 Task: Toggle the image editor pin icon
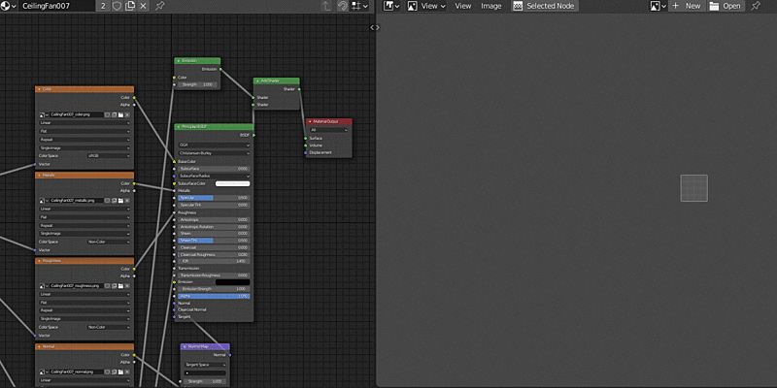pos(756,6)
